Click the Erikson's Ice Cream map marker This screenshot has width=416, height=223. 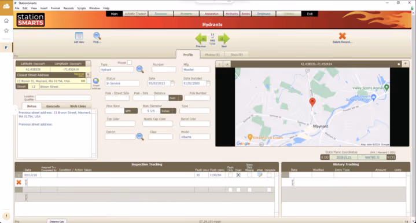pyautogui.click(x=249, y=137)
